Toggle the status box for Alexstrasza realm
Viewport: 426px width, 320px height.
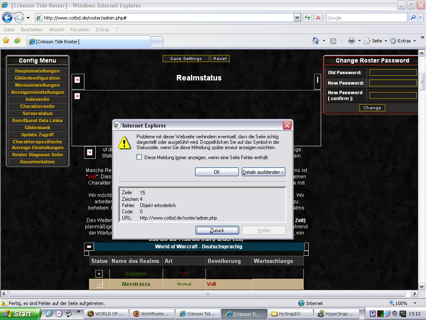[99, 284]
